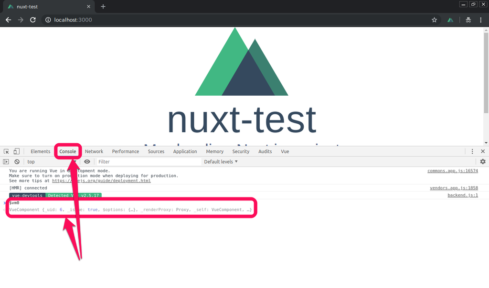Open the Memory tab

click(x=214, y=151)
